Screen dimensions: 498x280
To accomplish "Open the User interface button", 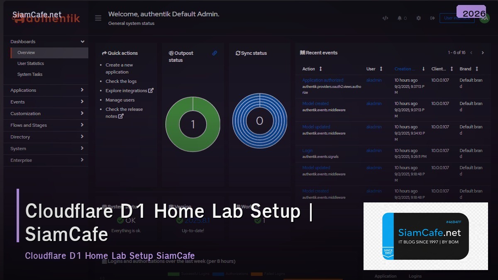I will coord(457,18).
